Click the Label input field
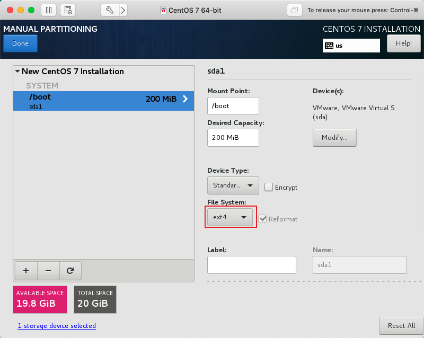Viewport: 424px width, 338px height. click(251, 265)
